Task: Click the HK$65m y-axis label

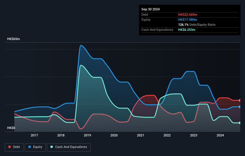Action: pyautogui.click(x=13, y=39)
